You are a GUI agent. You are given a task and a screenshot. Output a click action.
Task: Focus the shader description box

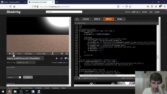tap(38, 71)
